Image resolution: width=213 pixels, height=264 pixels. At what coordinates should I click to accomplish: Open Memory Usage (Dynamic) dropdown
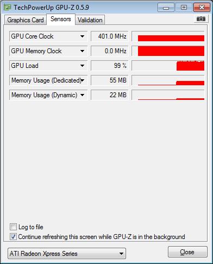click(x=82, y=95)
